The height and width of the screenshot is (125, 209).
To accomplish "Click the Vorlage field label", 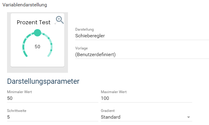I will [x=81, y=48].
